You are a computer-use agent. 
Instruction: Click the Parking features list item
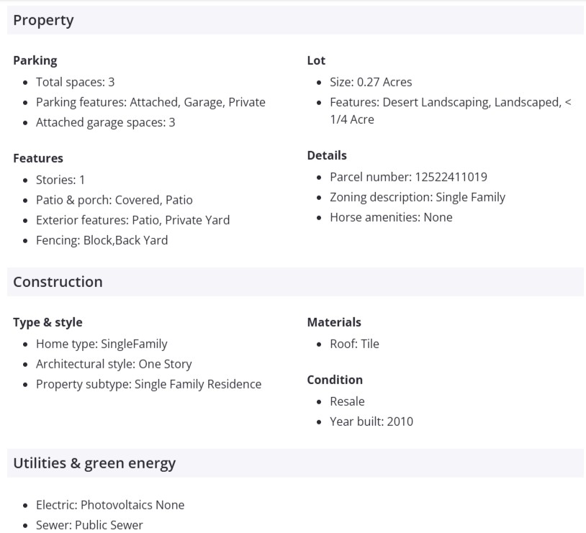[150, 102]
